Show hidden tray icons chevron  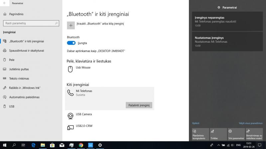click(x=218, y=145)
